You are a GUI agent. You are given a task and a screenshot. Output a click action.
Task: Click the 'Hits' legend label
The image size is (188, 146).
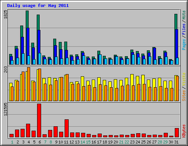(184, 15)
